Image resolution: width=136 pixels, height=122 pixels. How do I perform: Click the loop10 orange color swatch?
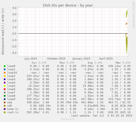5,73
